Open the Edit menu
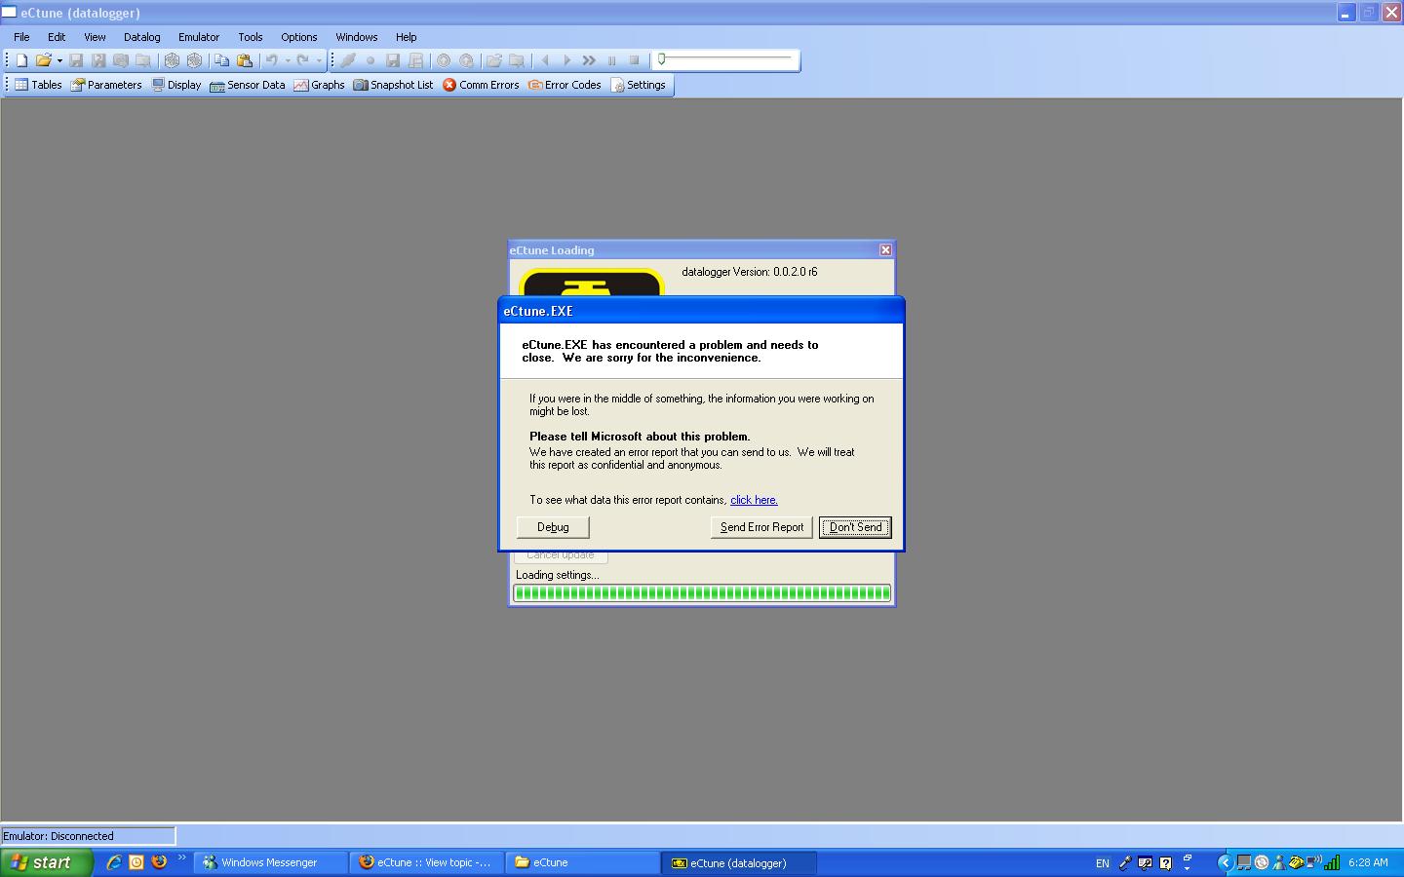Viewport: 1404px width, 877px height. [x=57, y=37]
